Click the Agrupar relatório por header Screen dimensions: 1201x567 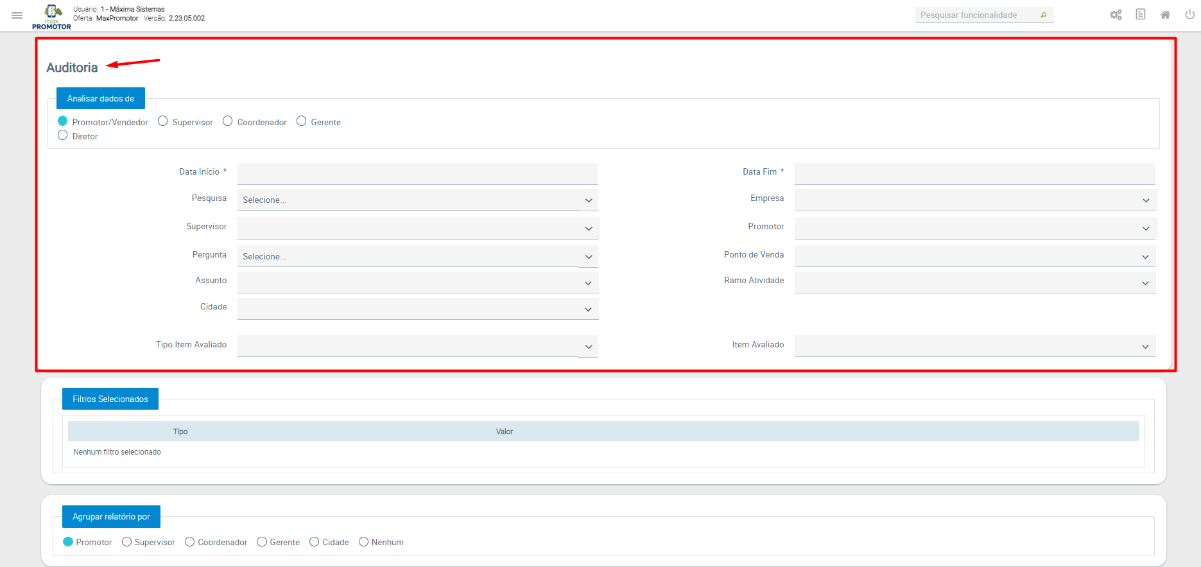[x=111, y=516]
